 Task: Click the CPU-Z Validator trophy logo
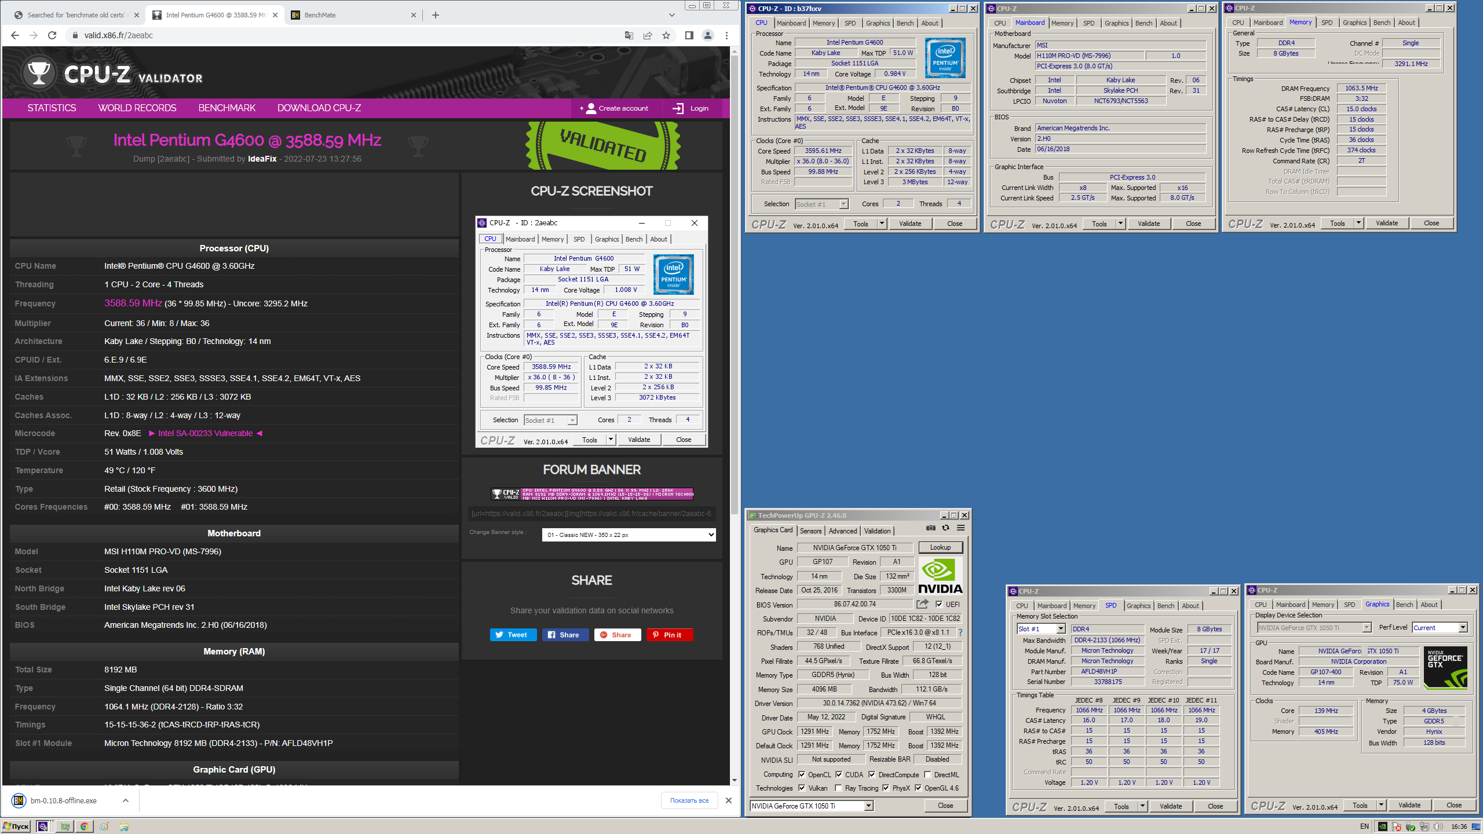coord(39,73)
